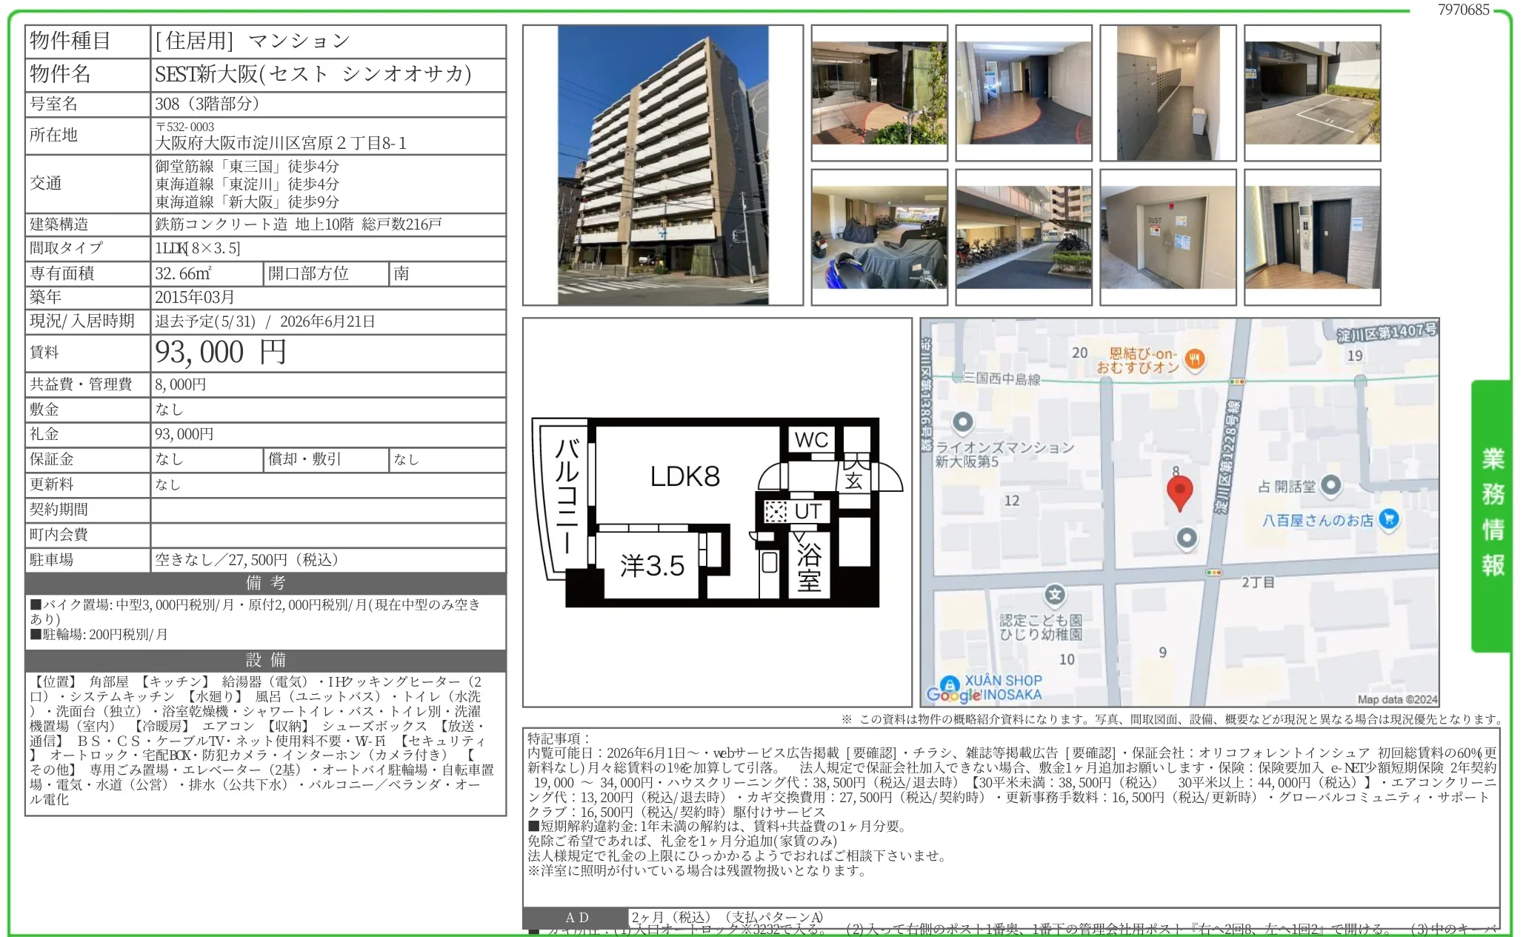Screen dimensions: 1523x937
Task: Open the bicycle parking area thumbnail
Action: click(1023, 237)
